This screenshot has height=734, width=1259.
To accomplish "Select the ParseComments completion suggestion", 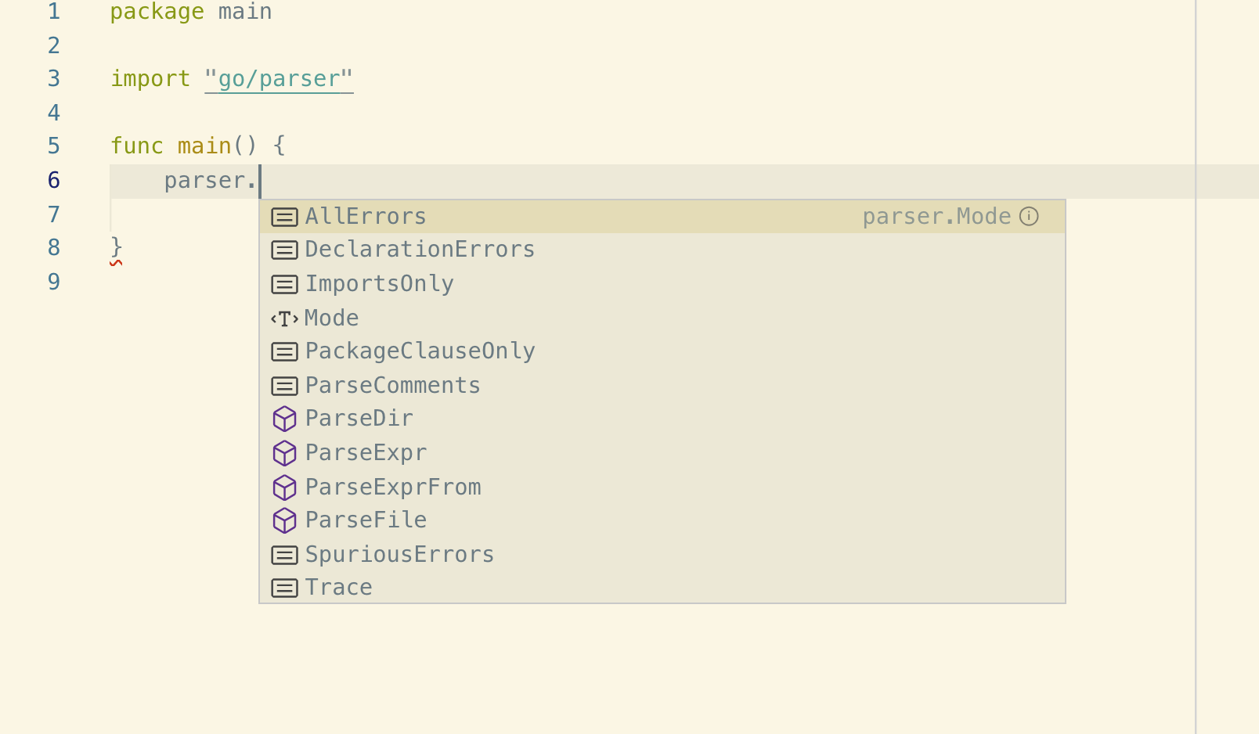I will (392, 385).
